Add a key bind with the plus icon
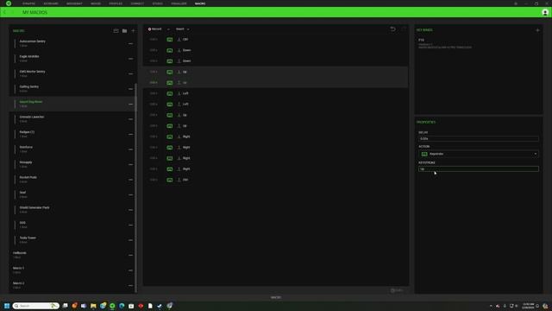The height and width of the screenshot is (311, 552). (537, 30)
